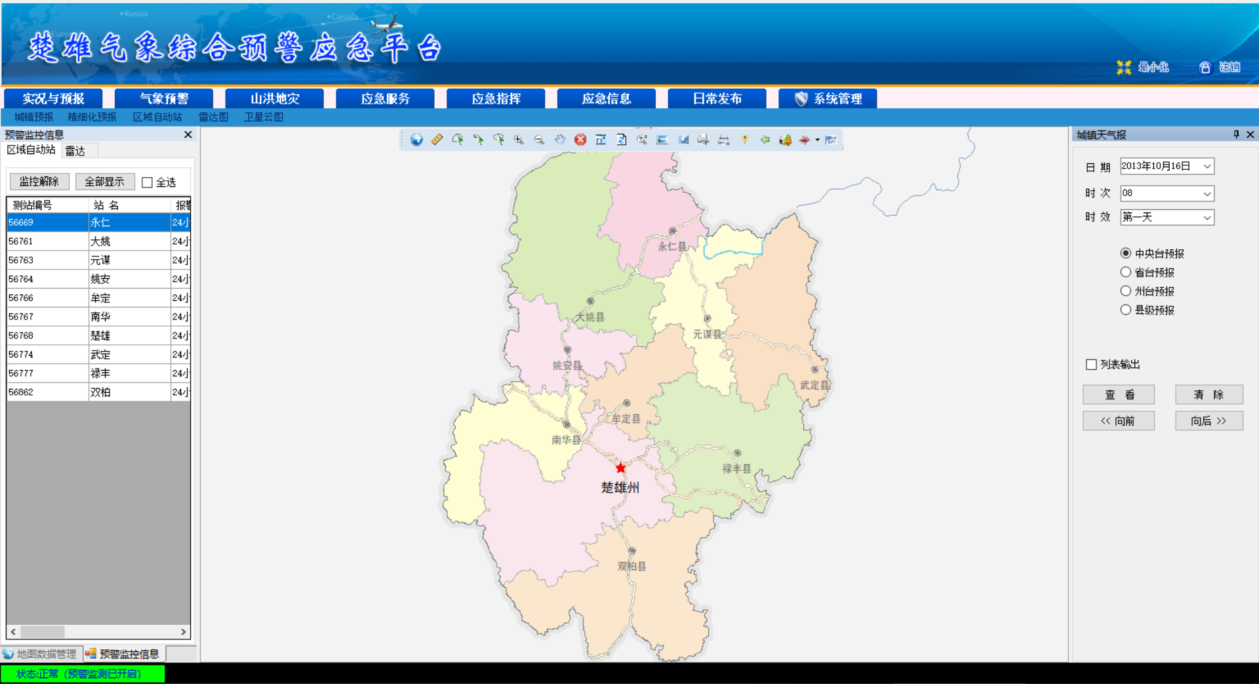This screenshot has height=684, width=1259.
Task: Expand the 时次 dropdown
Action: point(1207,193)
